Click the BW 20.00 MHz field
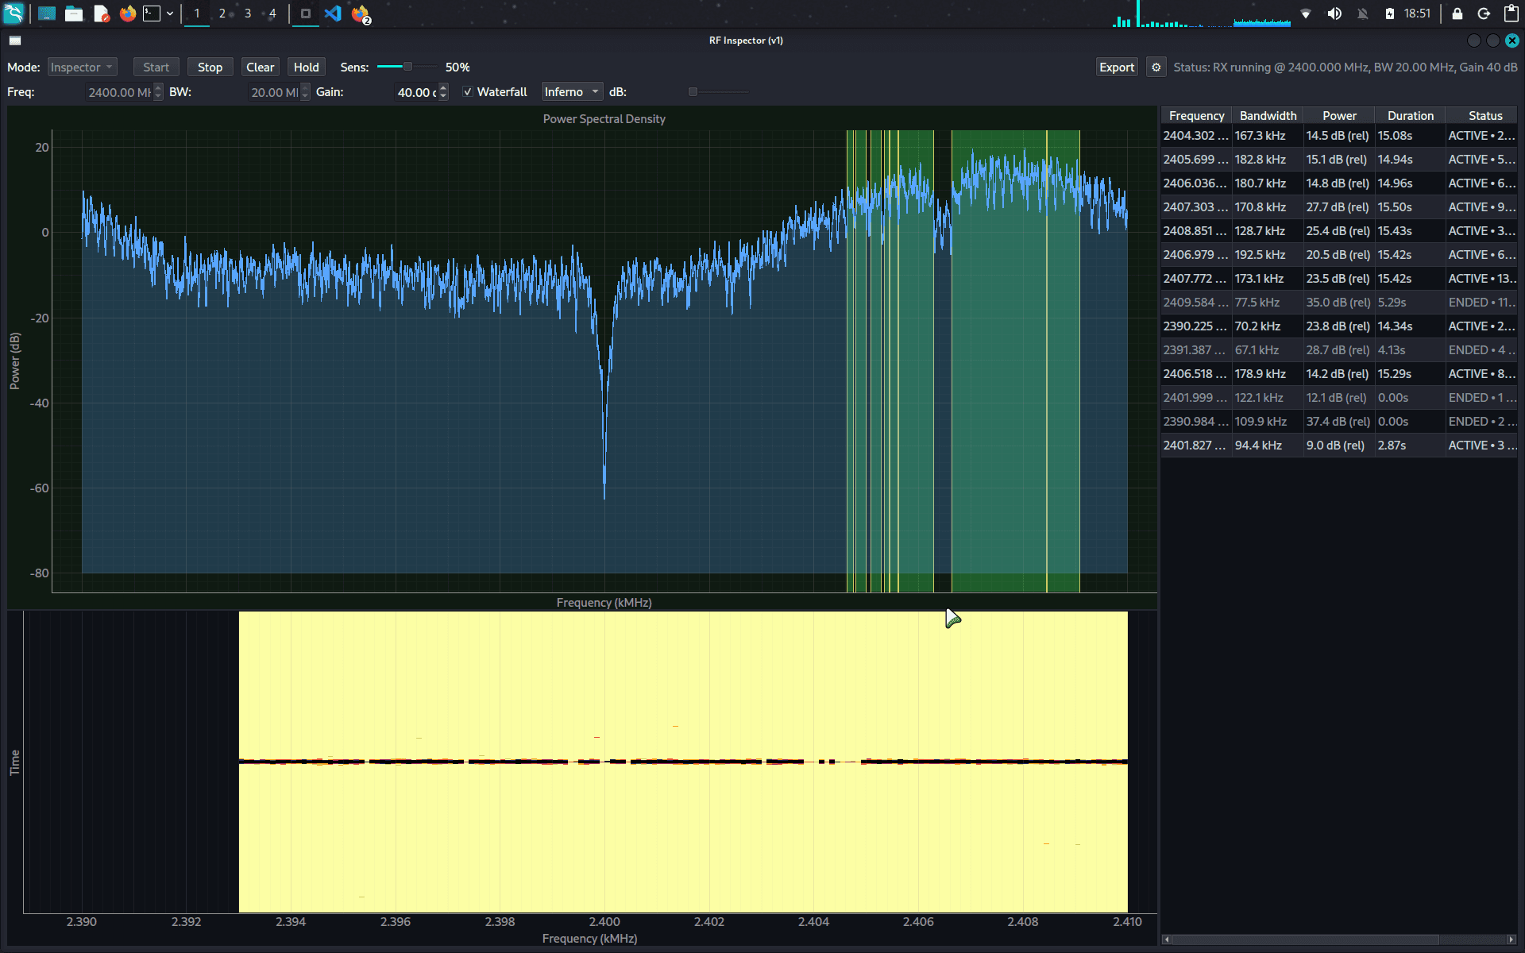Viewport: 1525px width, 953px height. click(x=274, y=92)
